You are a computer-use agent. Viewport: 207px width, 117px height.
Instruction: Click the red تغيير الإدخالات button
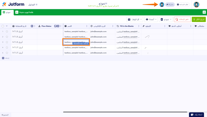point(182,19)
